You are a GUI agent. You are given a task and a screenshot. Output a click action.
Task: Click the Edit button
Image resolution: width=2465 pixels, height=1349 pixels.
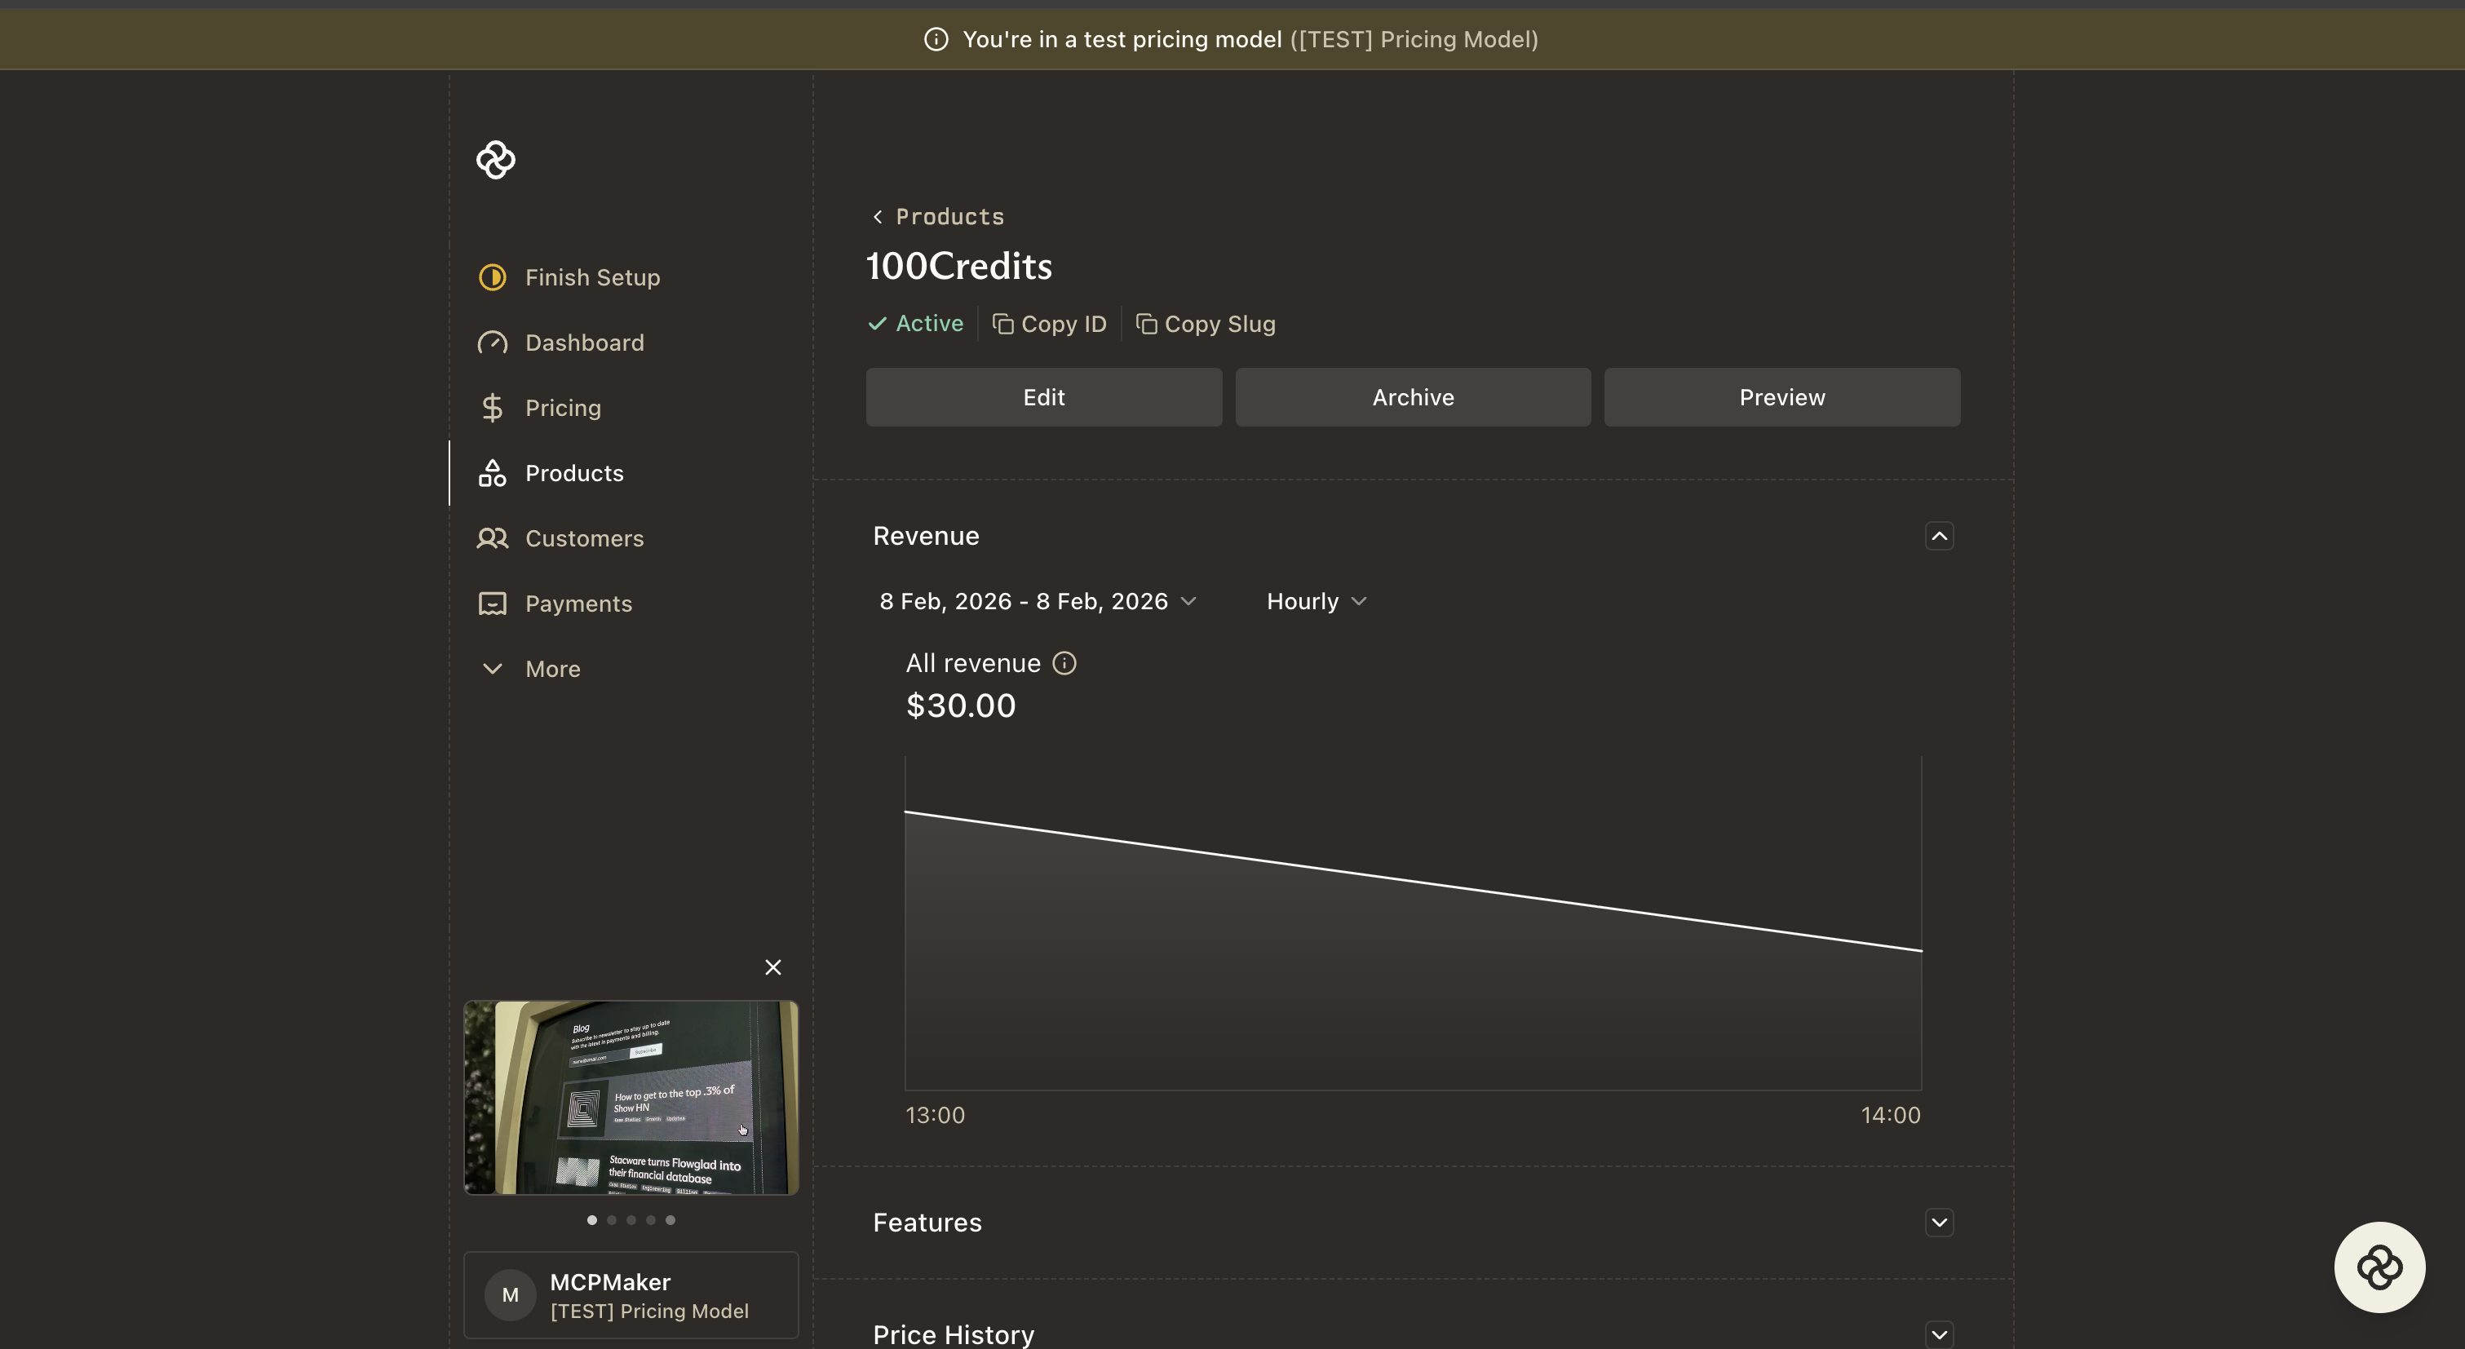click(1043, 397)
